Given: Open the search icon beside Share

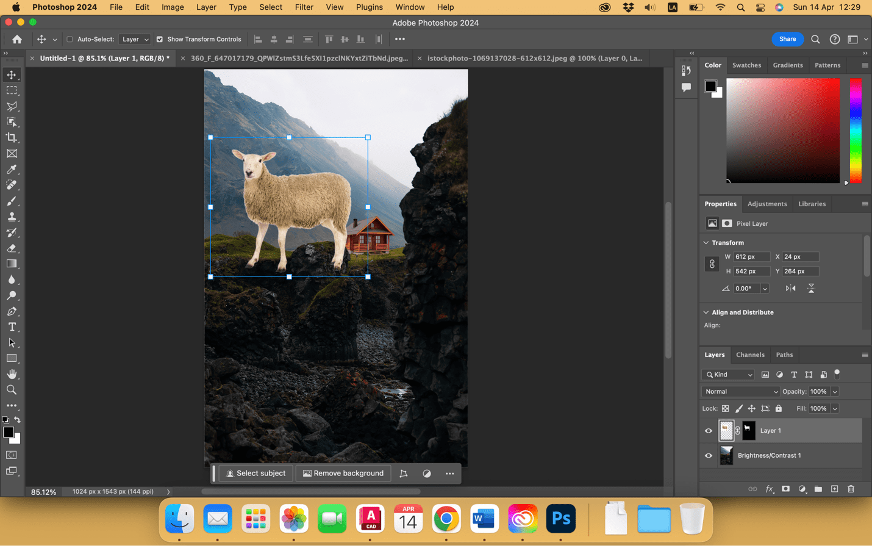Looking at the screenshot, I should tap(815, 39).
